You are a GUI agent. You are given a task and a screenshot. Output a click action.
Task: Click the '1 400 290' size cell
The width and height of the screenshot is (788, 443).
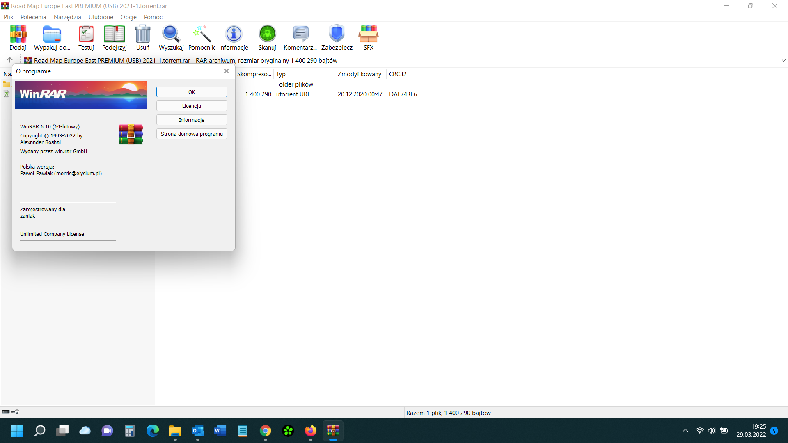(x=258, y=94)
